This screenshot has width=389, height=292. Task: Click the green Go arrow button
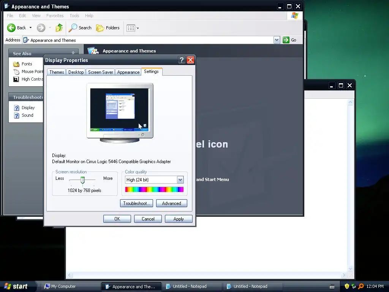coord(286,40)
